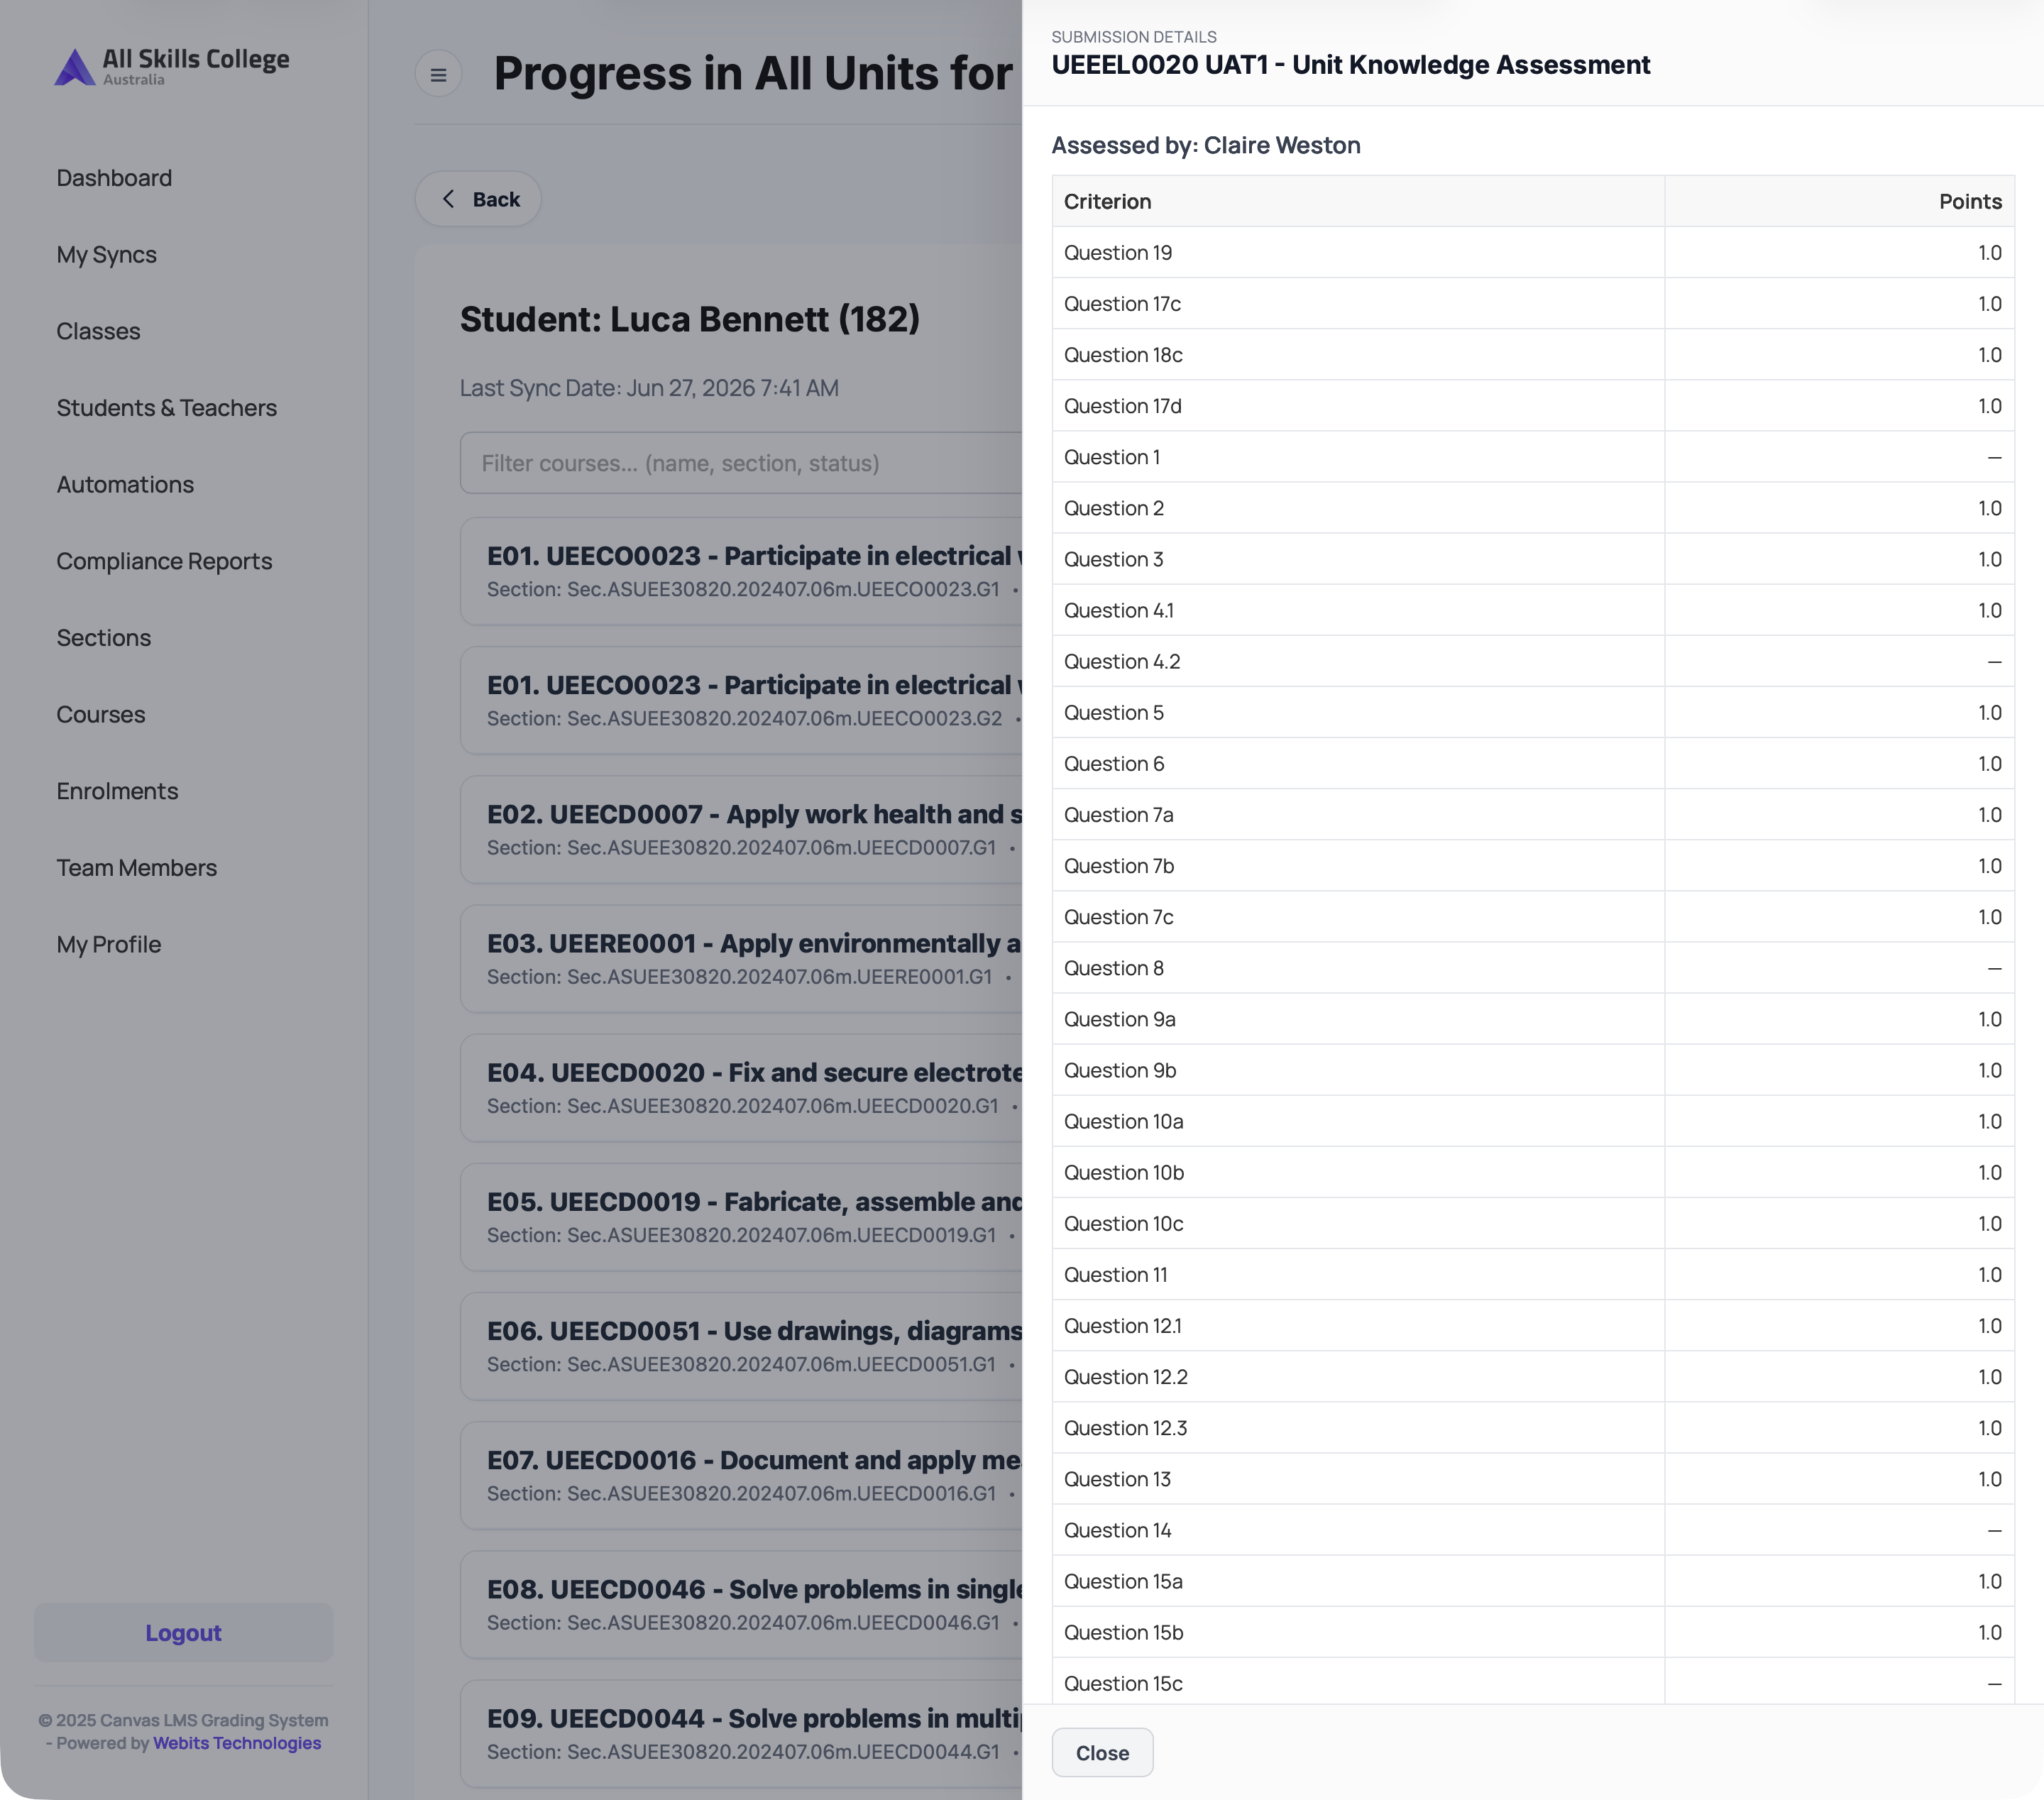The width and height of the screenshot is (2044, 1800).
Task: Select the Question 6 row
Action: (1533, 764)
